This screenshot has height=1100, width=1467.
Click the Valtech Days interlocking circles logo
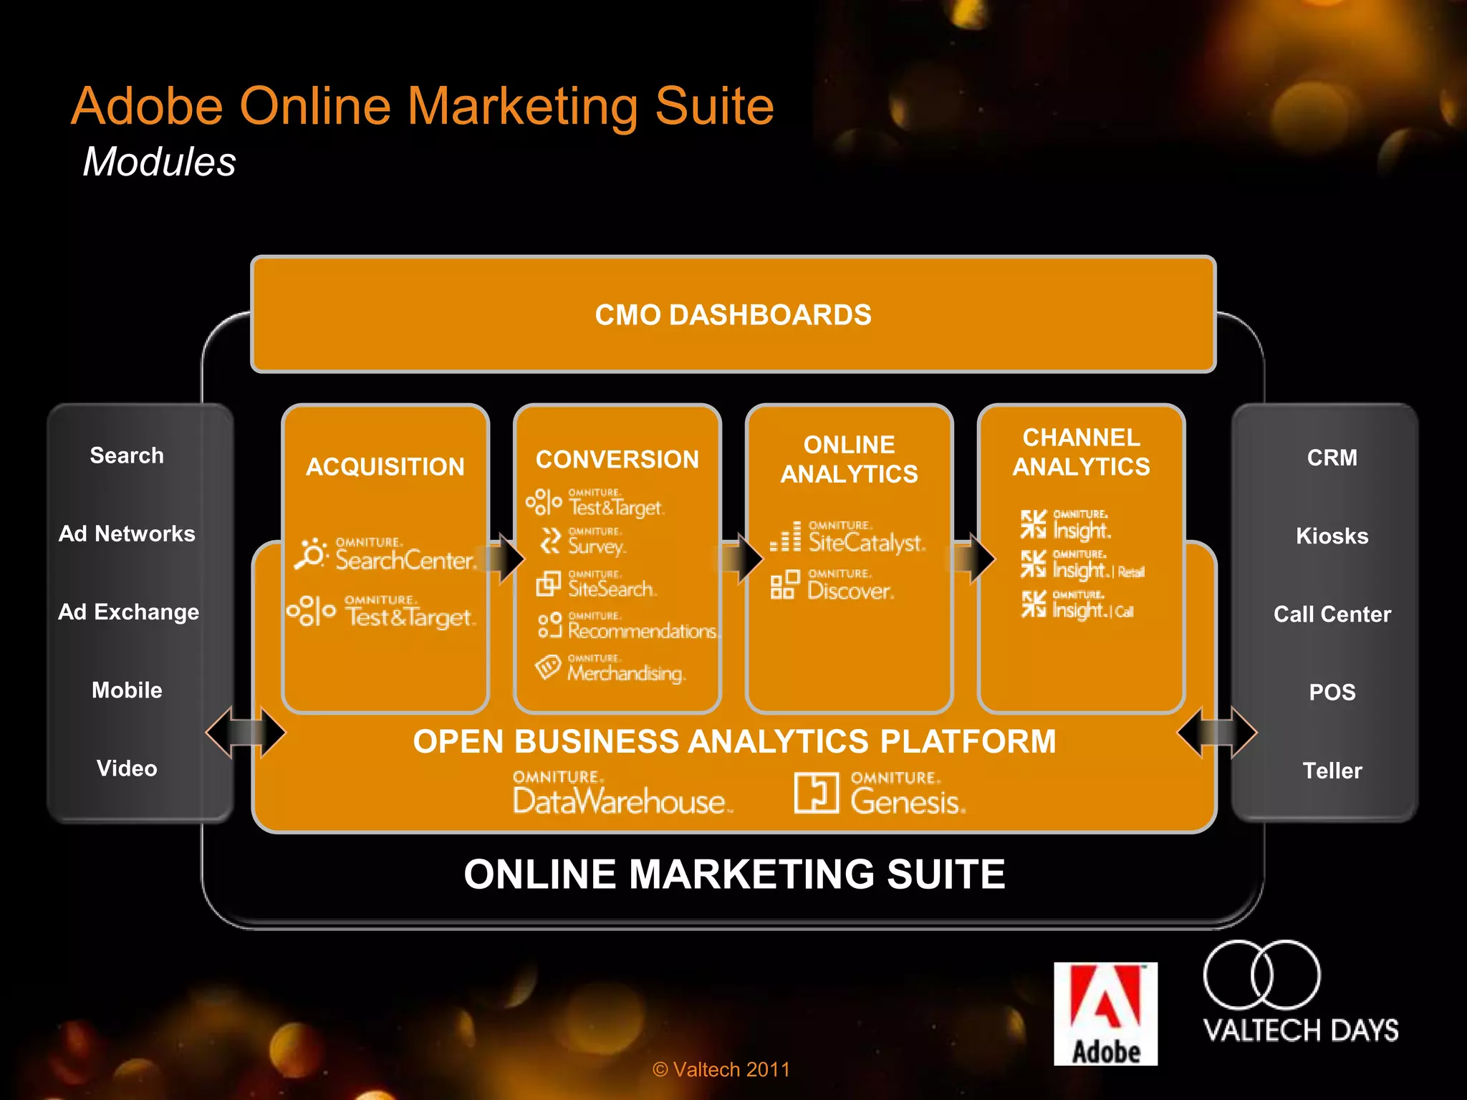[x=1262, y=975]
